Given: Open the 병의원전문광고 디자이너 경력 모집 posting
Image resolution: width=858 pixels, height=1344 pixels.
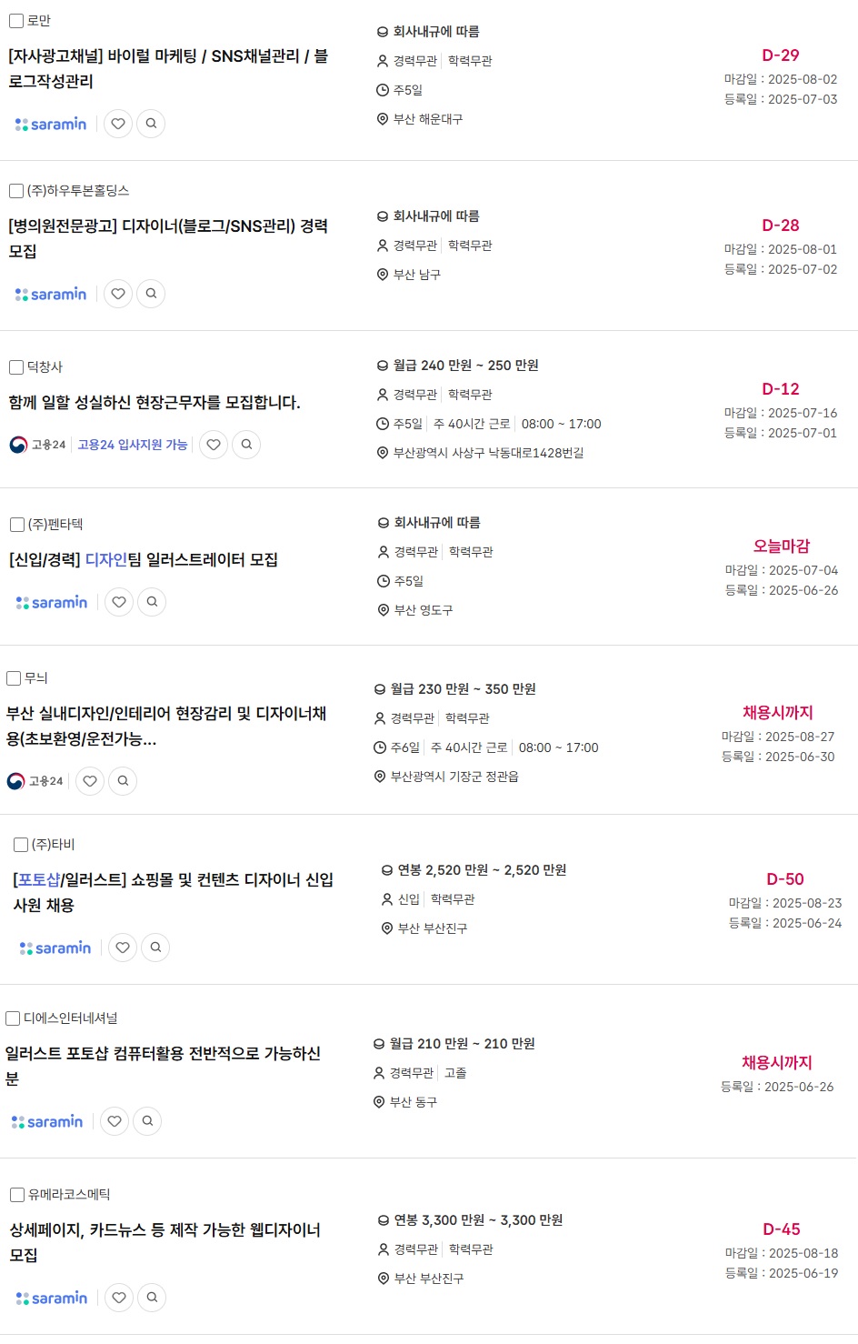Looking at the screenshot, I should [168, 238].
